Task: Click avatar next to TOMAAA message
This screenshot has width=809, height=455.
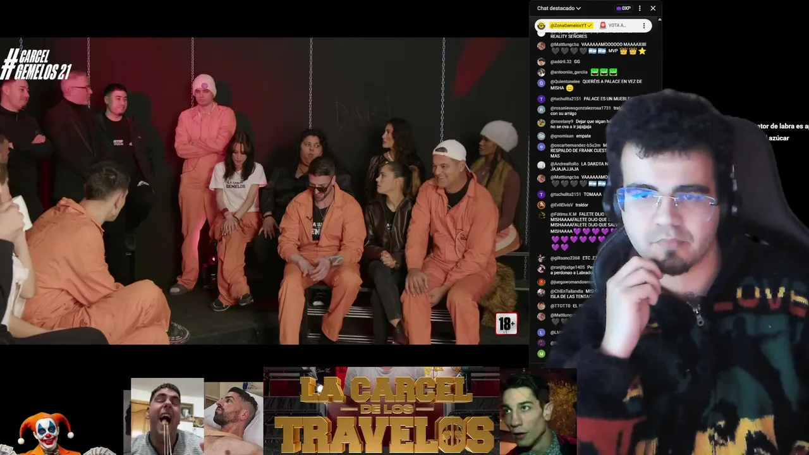Action: pos(541,195)
